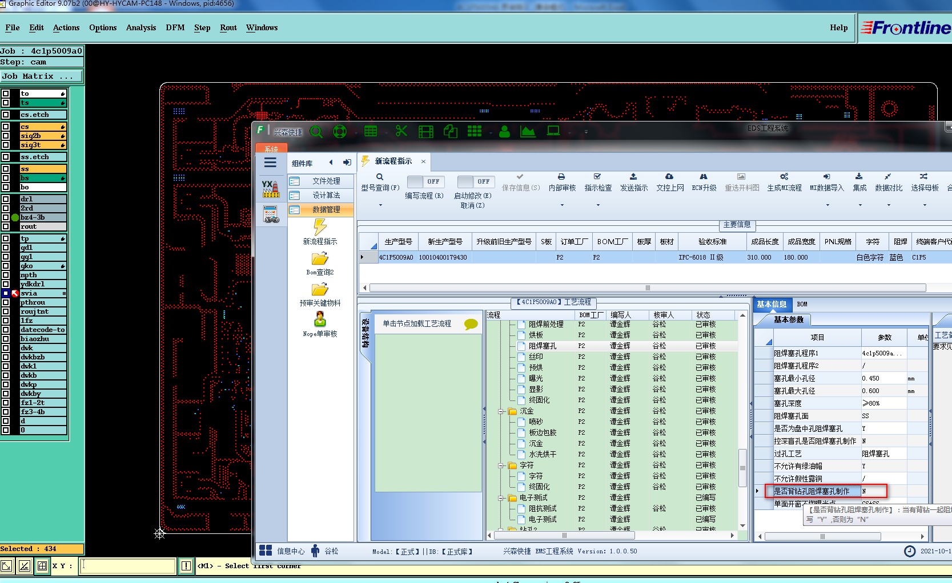The width and height of the screenshot is (952, 583).
Task: Open Nope单审核 person icon
Action: pos(320,319)
